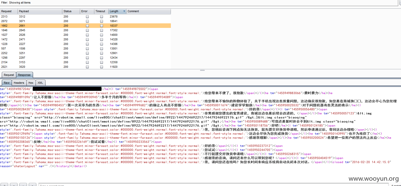Select the Hex view tab
Screen dimensions: 401x186
tap(31, 83)
